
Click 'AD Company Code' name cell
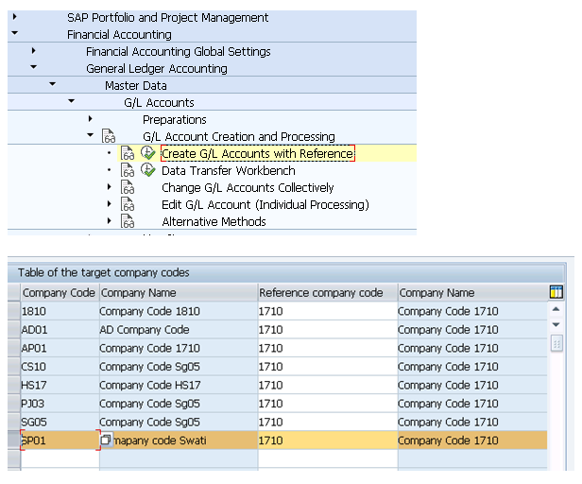[179, 330]
